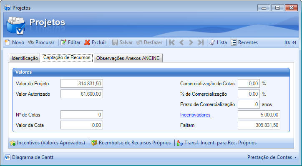This screenshot has height=166, width=302.
Task: Expand Prestação de Contas dropdown
Action: (272, 157)
